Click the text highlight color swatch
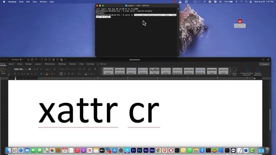 [47, 74]
